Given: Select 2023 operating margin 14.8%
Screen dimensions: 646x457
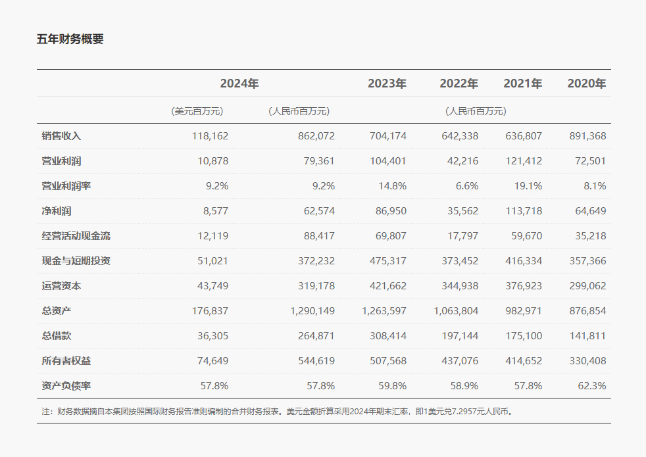Looking at the screenshot, I should [x=393, y=186].
